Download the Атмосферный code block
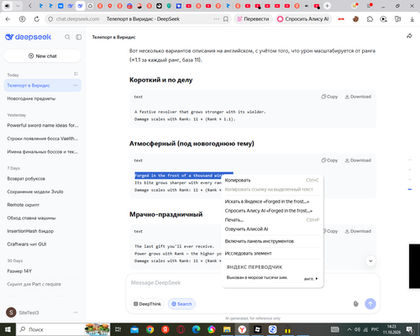 click(x=358, y=160)
